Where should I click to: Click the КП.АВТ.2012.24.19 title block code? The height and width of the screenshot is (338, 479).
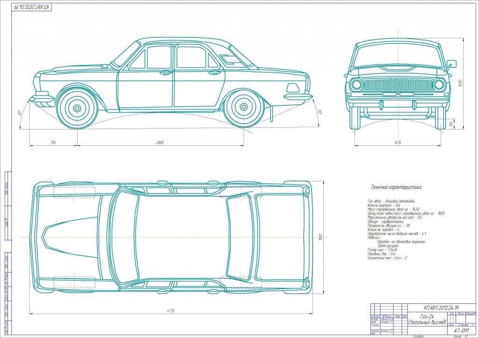(x=442, y=308)
